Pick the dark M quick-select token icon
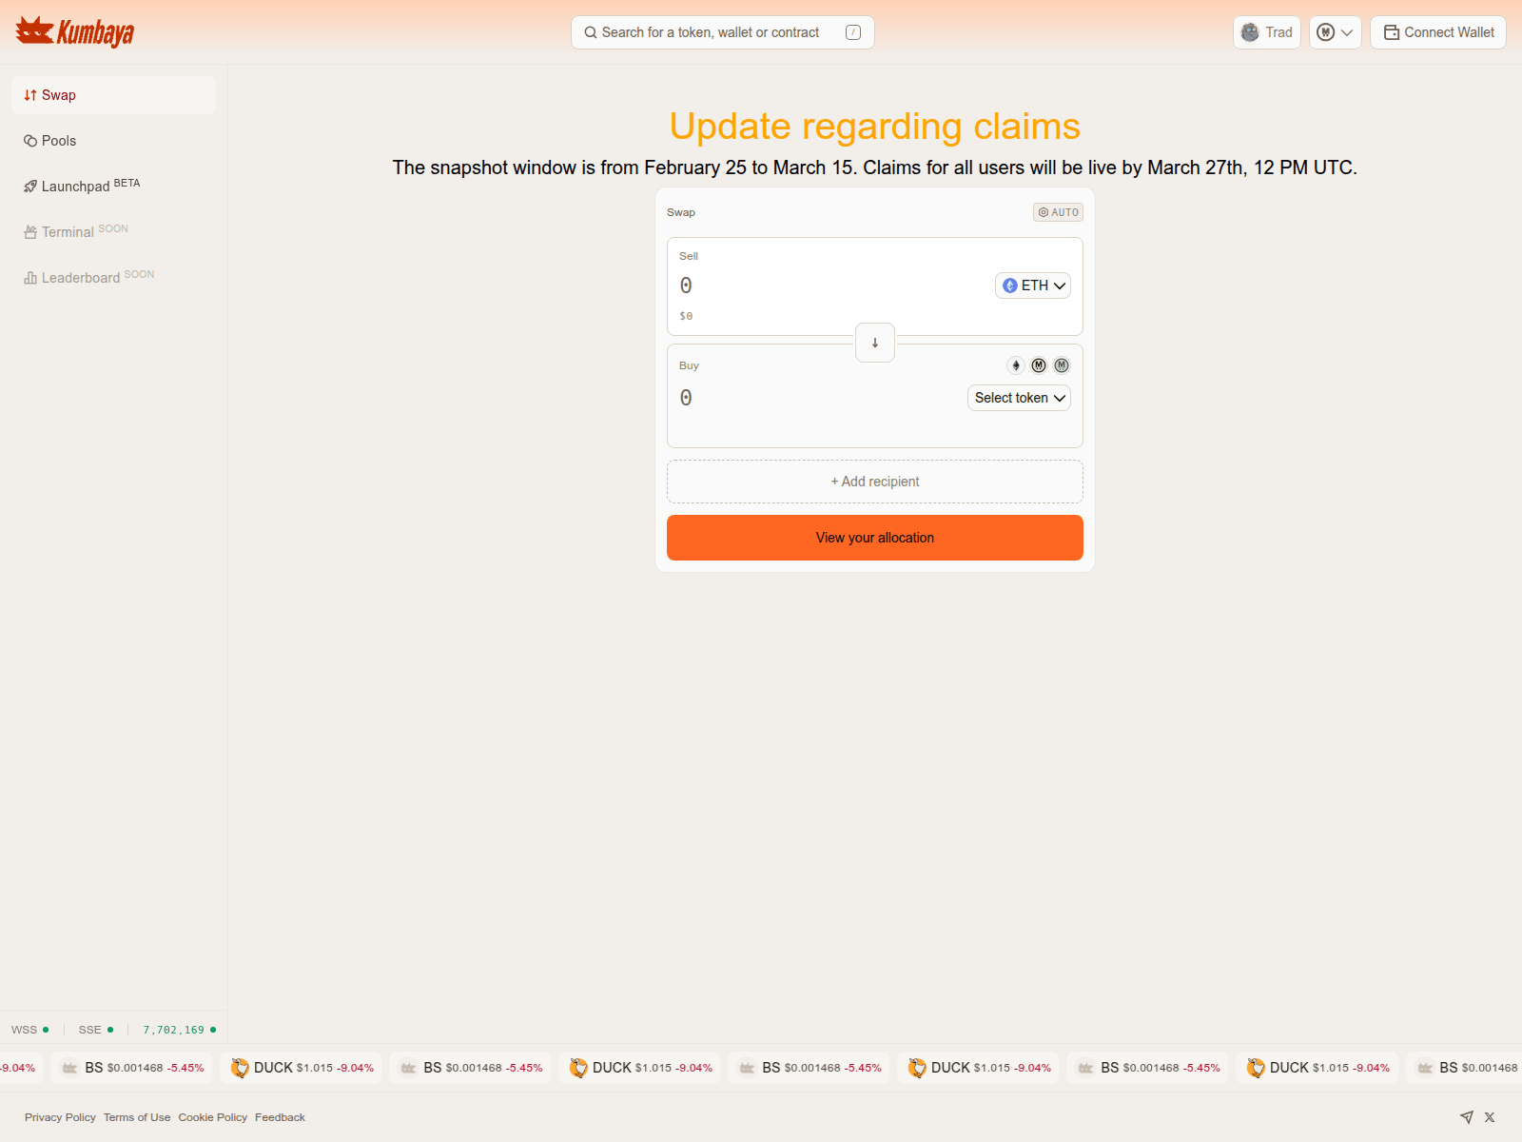This screenshot has width=1522, height=1142. coord(1039,365)
